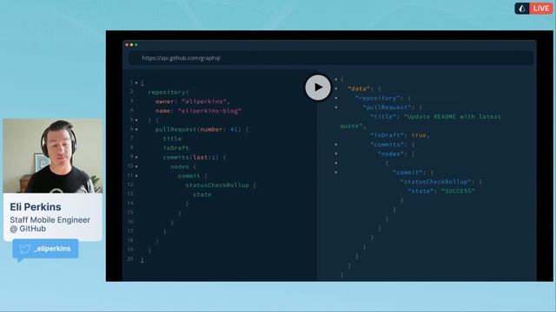Image resolution: width=556 pixels, height=312 pixels.
Task: Click the "SUCCESS" state value in the response
Action: [x=458, y=191]
